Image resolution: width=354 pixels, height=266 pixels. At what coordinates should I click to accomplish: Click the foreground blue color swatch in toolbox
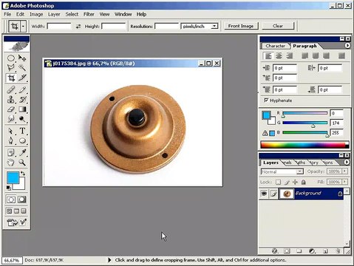13,177
